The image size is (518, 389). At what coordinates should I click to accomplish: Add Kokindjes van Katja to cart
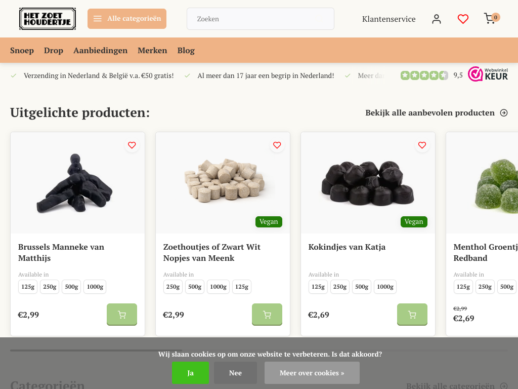(x=412, y=315)
